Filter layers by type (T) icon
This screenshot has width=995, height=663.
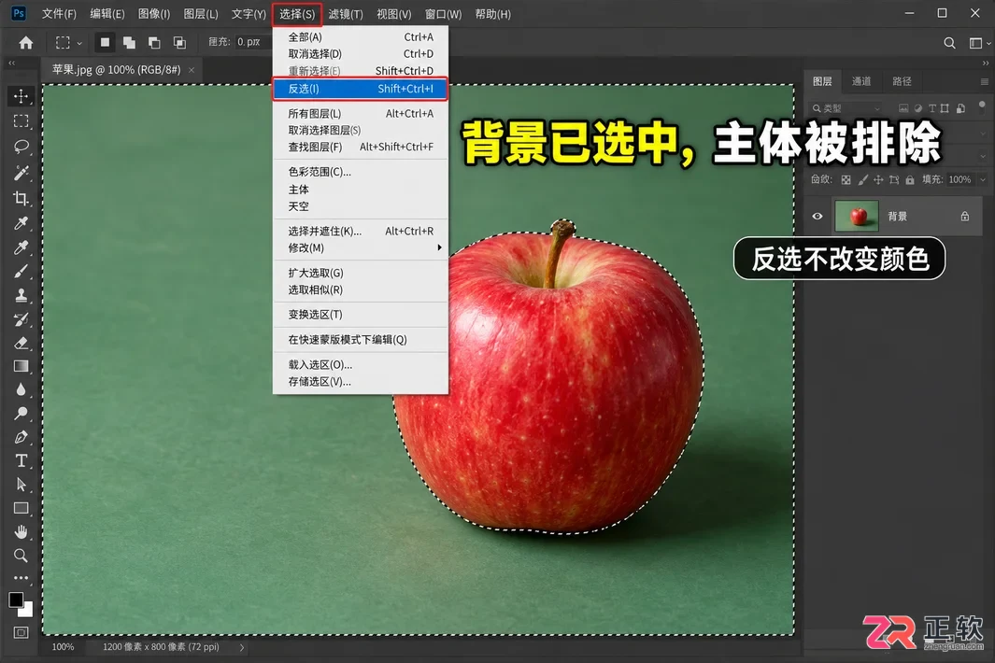coord(932,108)
